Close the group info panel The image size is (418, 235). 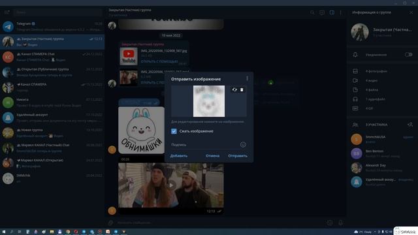411,12
